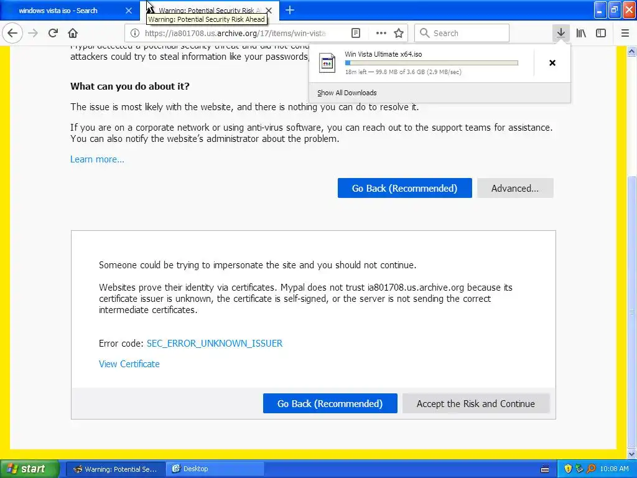The height and width of the screenshot is (478, 637).
Task: Go back one page with the Back arrow
Action: 12,34
